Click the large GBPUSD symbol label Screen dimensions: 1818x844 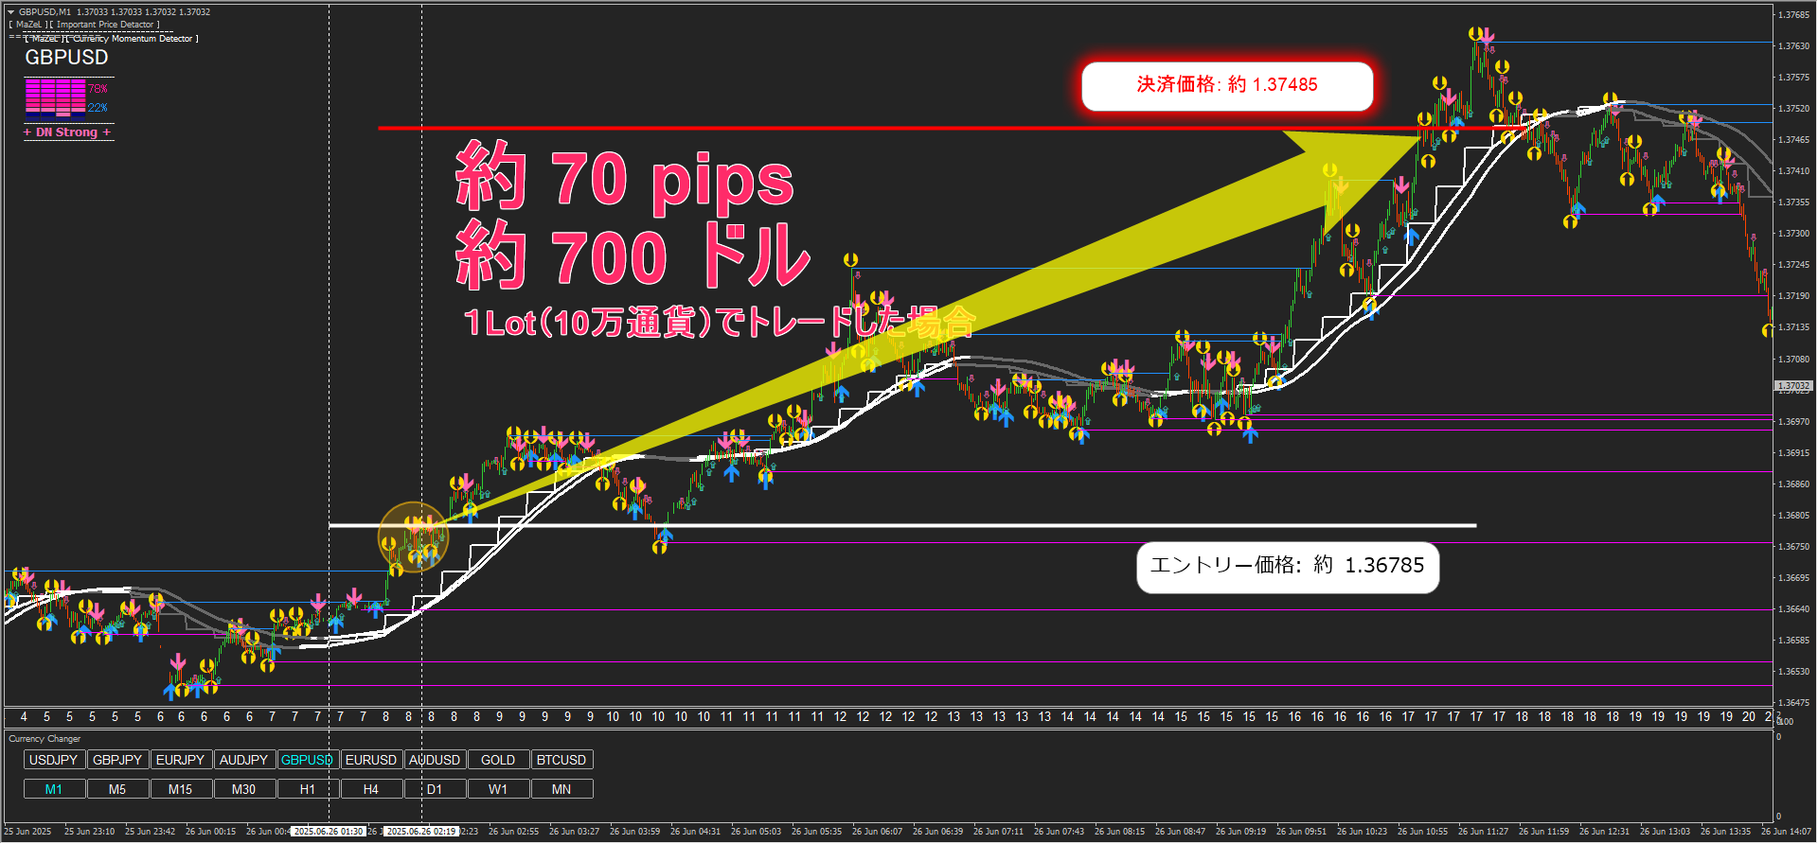click(66, 58)
